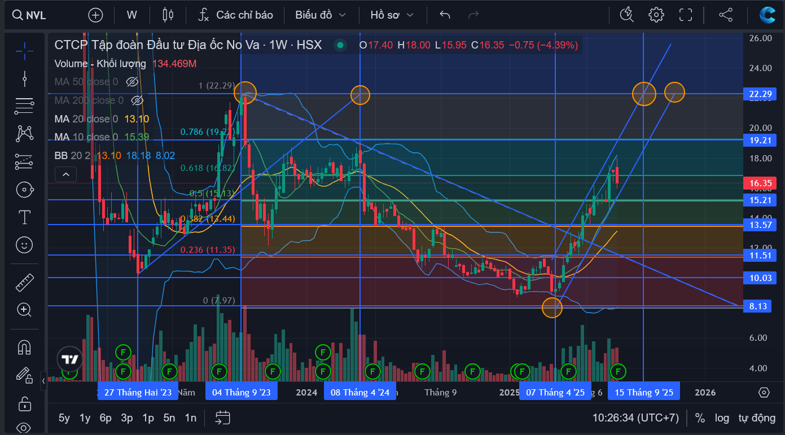
Task: Select the crosshair cursor tool
Action: coord(24,51)
